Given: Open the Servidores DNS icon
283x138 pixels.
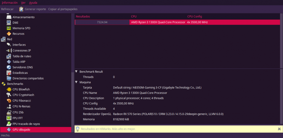Looking at the screenshot, I should point(9,67).
